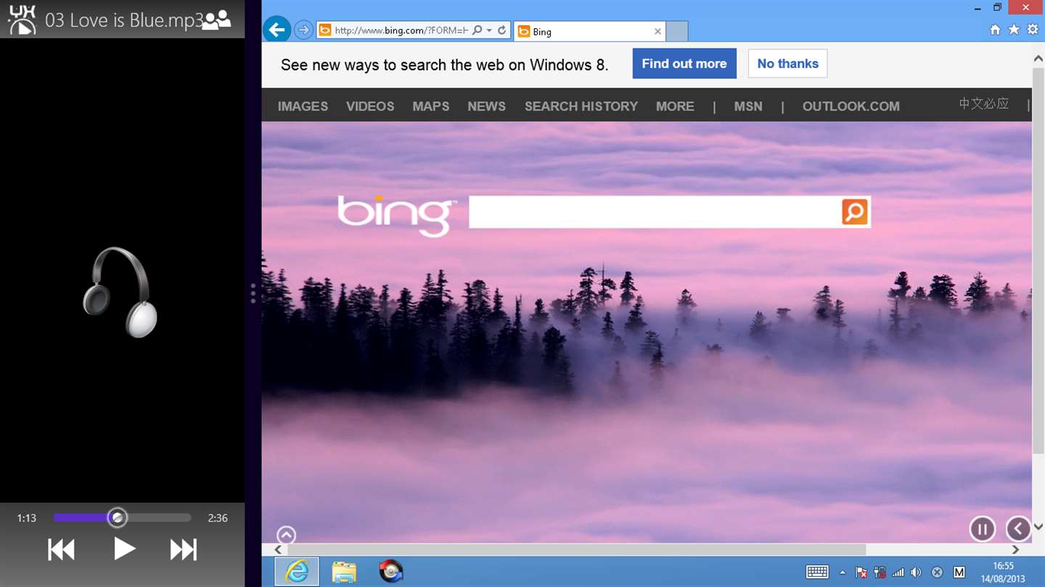
Task: Click the media player logo icon
Action: (22, 20)
